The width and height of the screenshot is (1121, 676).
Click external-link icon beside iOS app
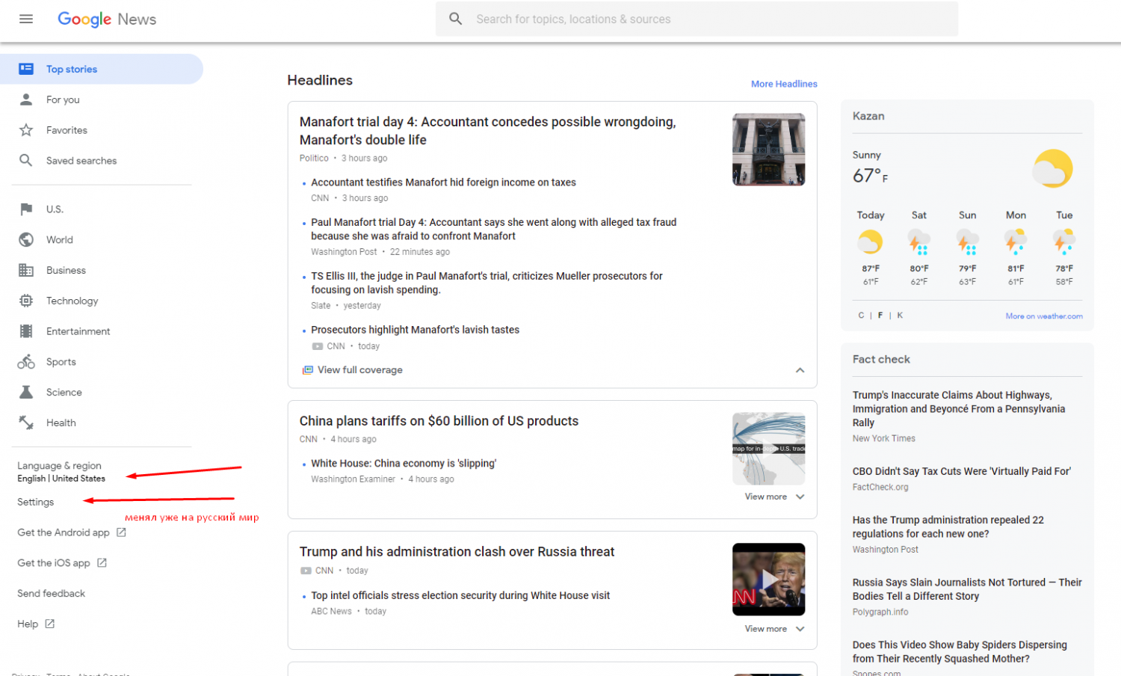coord(102,562)
